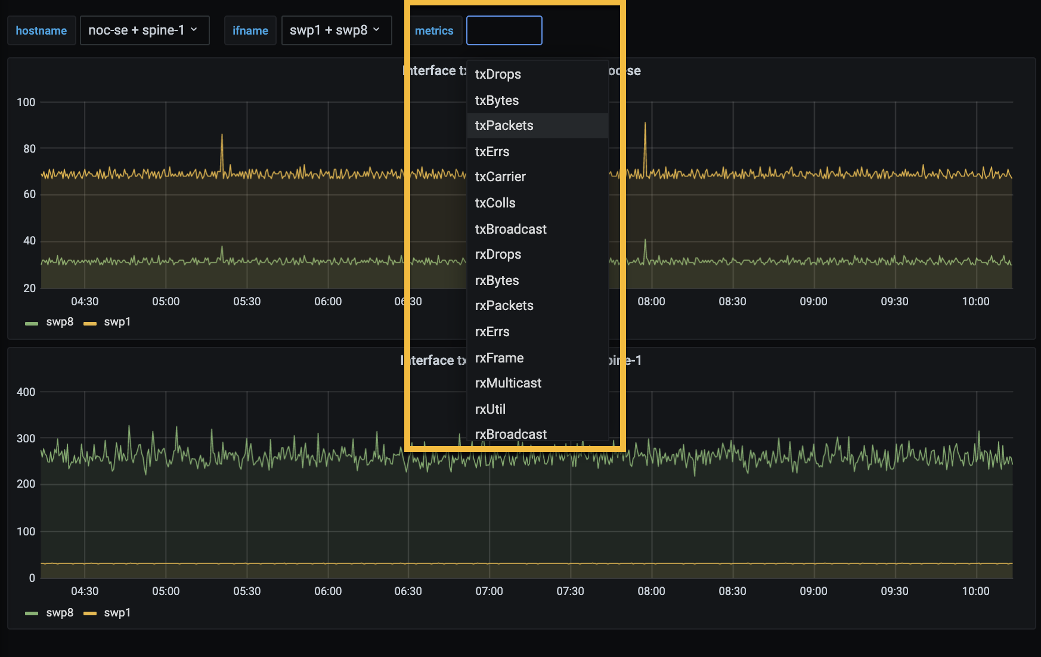Viewport: 1041px width, 657px height.
Task: Open the hostname dropdown noc-se + spine-1
Action: [x=144, y=30]
